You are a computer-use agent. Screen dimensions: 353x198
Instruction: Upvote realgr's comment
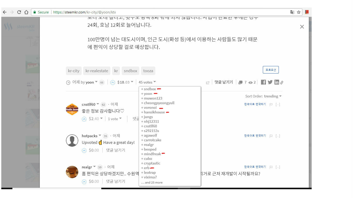point(84,181)
